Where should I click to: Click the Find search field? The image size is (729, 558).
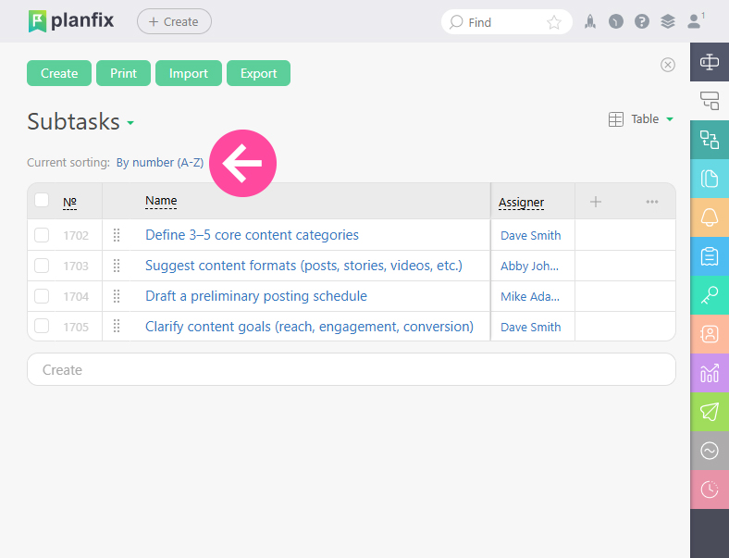click(x=506, y=22)
